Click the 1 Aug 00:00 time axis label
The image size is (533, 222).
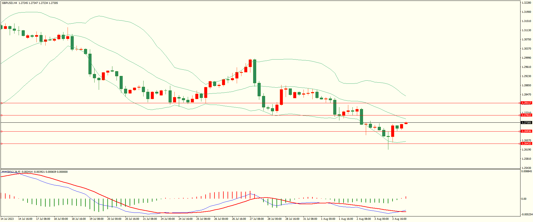coord(328,219)
